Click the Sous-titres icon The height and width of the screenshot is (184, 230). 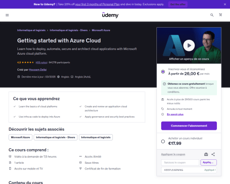tap(80, 163)
